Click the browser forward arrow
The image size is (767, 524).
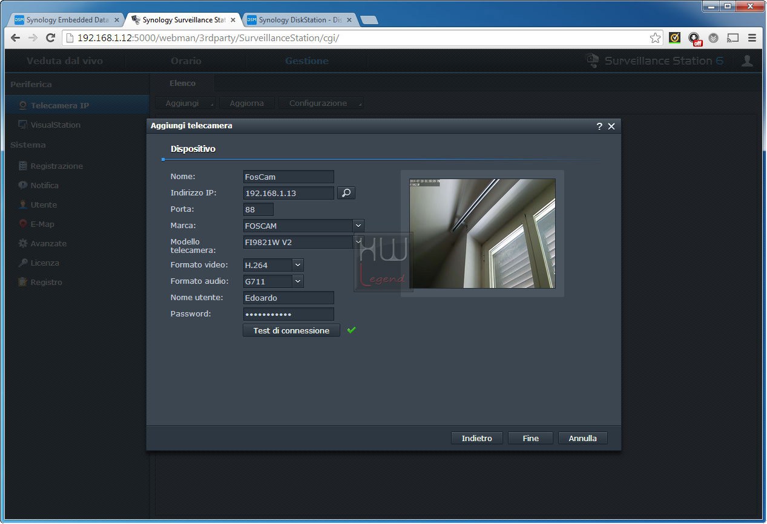(x=33, y=38)
